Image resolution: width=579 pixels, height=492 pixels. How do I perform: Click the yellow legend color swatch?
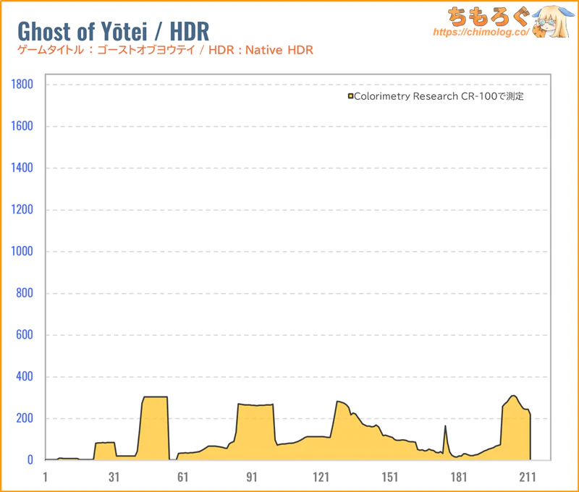pos(350,96)
